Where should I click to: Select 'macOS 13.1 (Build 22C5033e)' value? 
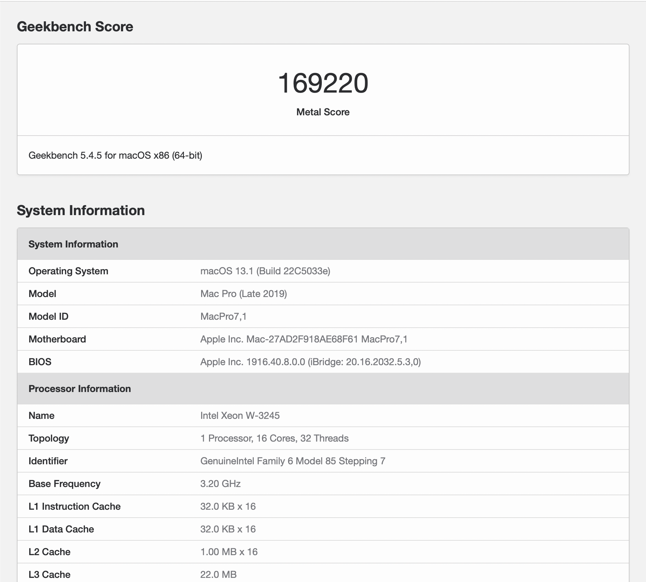pos(265,271)
